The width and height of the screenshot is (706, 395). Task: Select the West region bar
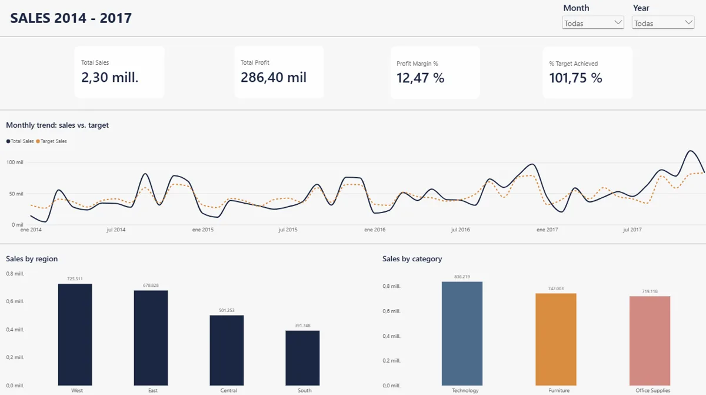pos(75,334)
